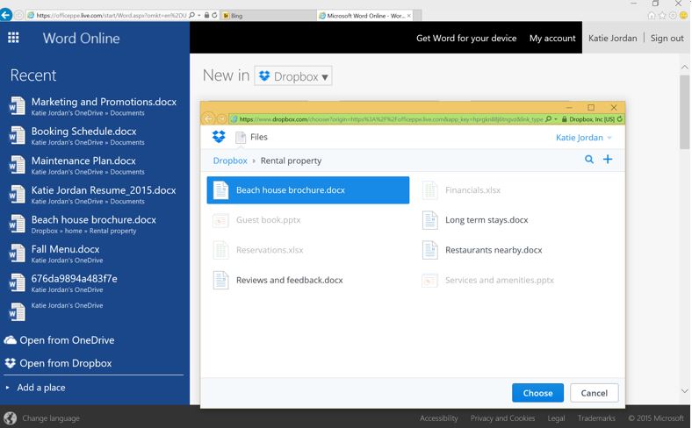Click the Word icon beside 676da9894a483f7e
This screenshot has height=428, width=692.
(x=17, y=283)
